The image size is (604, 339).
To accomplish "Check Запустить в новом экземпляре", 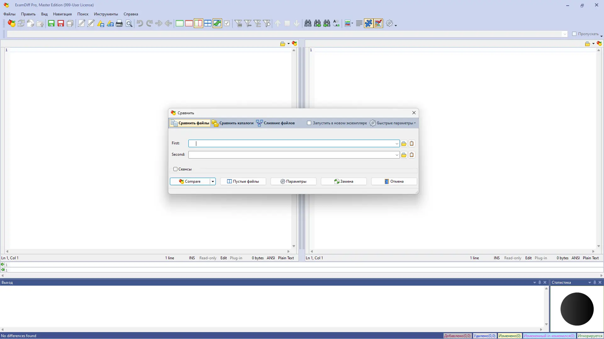I will click(x=309, y=123).
